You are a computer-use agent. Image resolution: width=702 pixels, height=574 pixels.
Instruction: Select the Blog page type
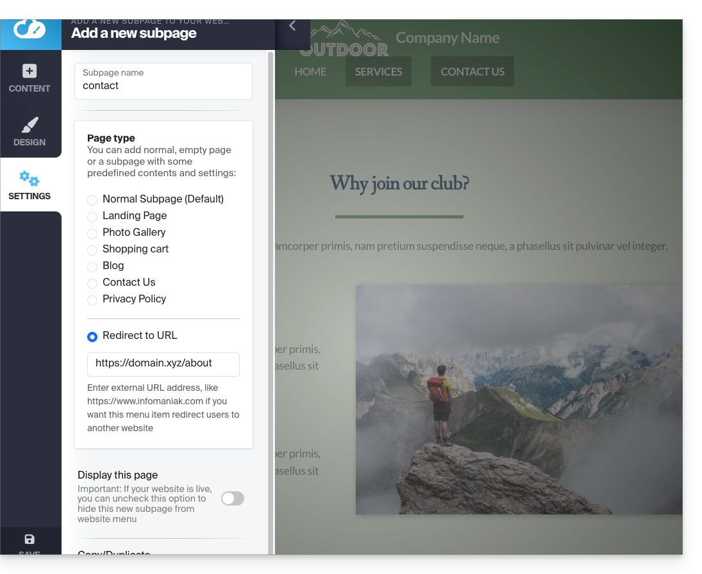tap(92, 267)
